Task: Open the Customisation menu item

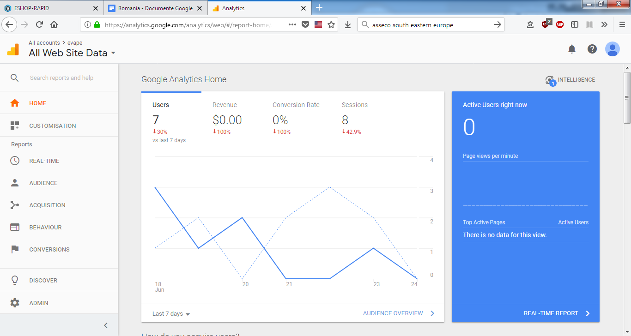Action: (59, 126)
